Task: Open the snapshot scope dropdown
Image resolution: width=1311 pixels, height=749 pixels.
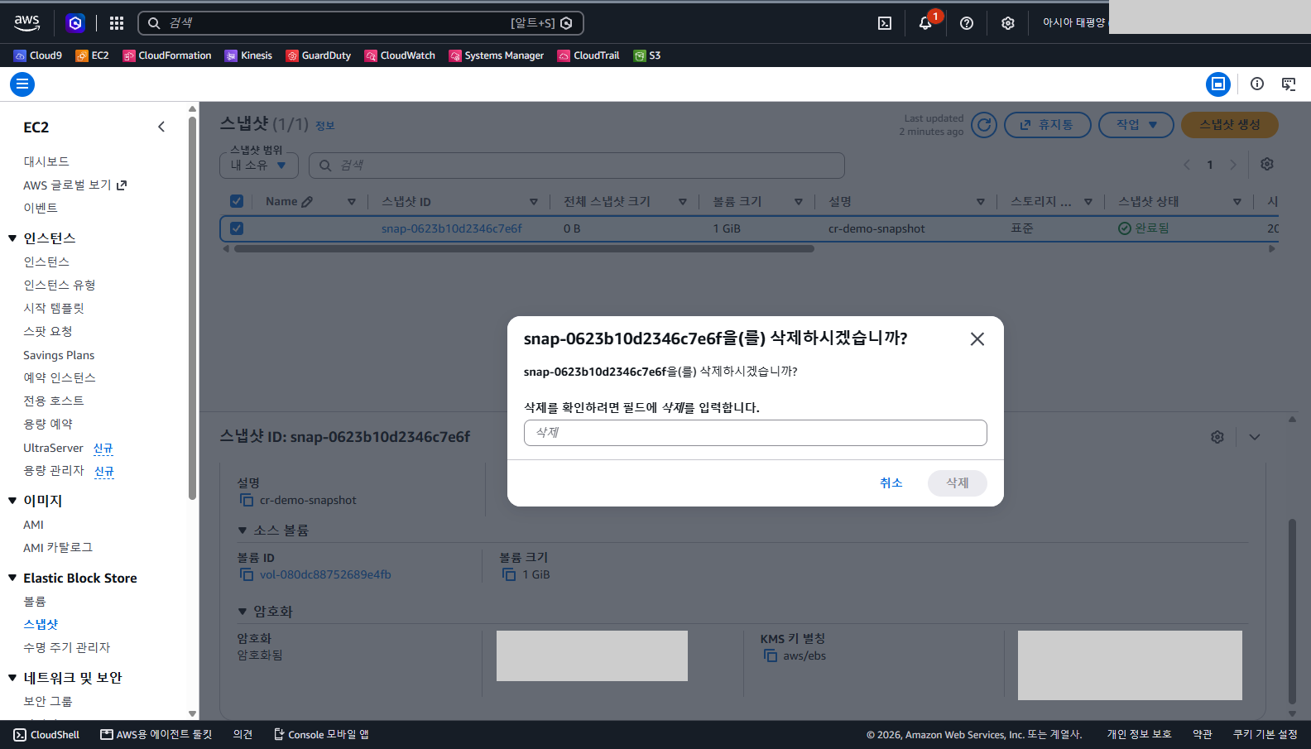Action: [258, 166]
